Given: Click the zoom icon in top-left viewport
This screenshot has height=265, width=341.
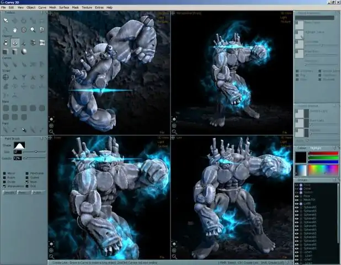Looking at the screenshot, I should point(51,131).
